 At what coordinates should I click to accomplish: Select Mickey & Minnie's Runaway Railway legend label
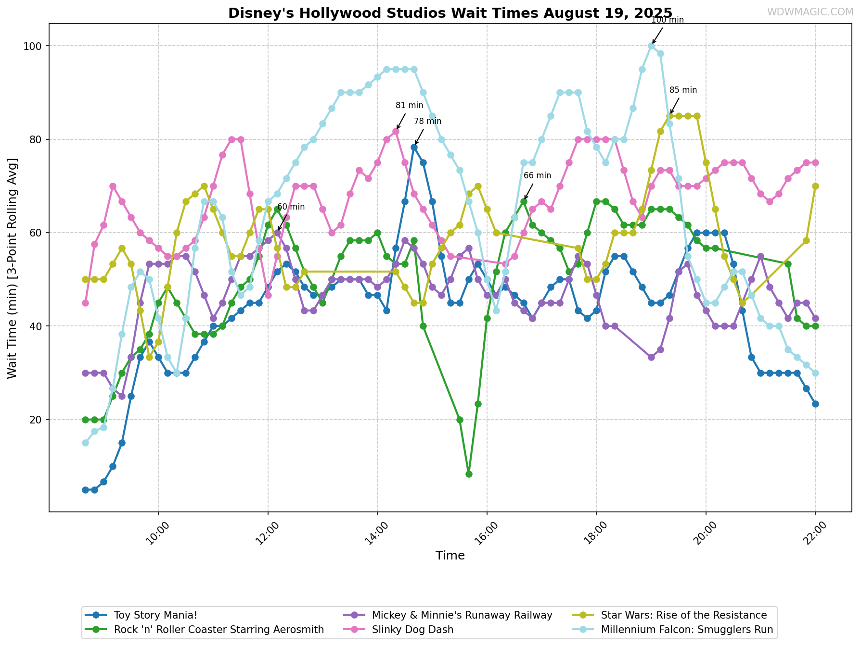click(462, 615)
